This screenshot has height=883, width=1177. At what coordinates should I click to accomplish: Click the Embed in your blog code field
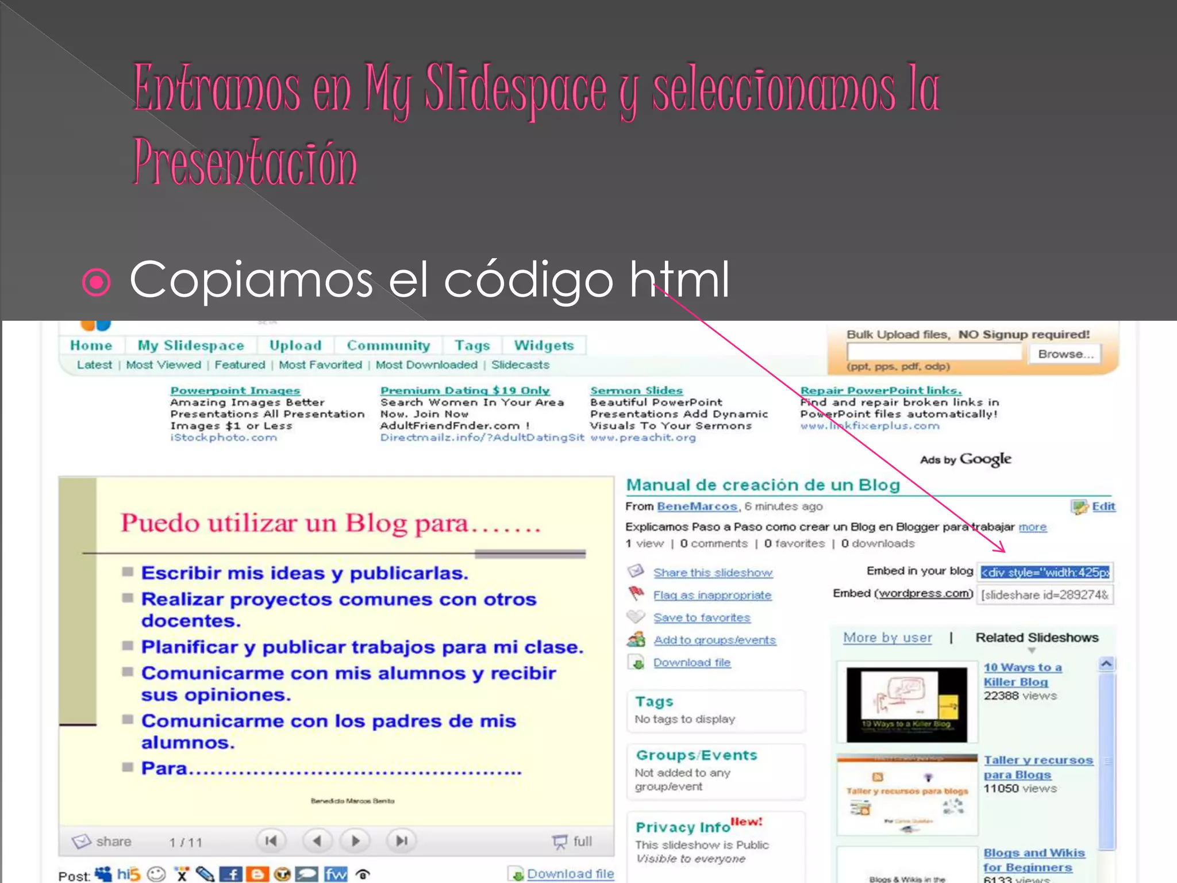point(1046,572)
